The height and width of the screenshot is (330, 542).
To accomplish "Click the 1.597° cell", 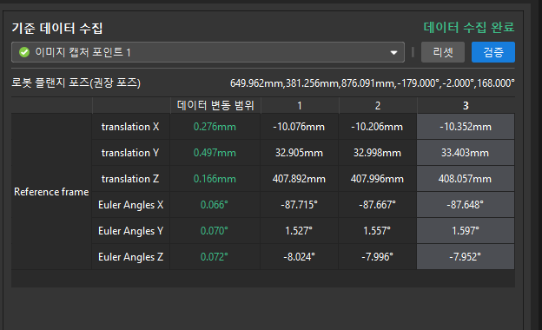I will (466, 231).
